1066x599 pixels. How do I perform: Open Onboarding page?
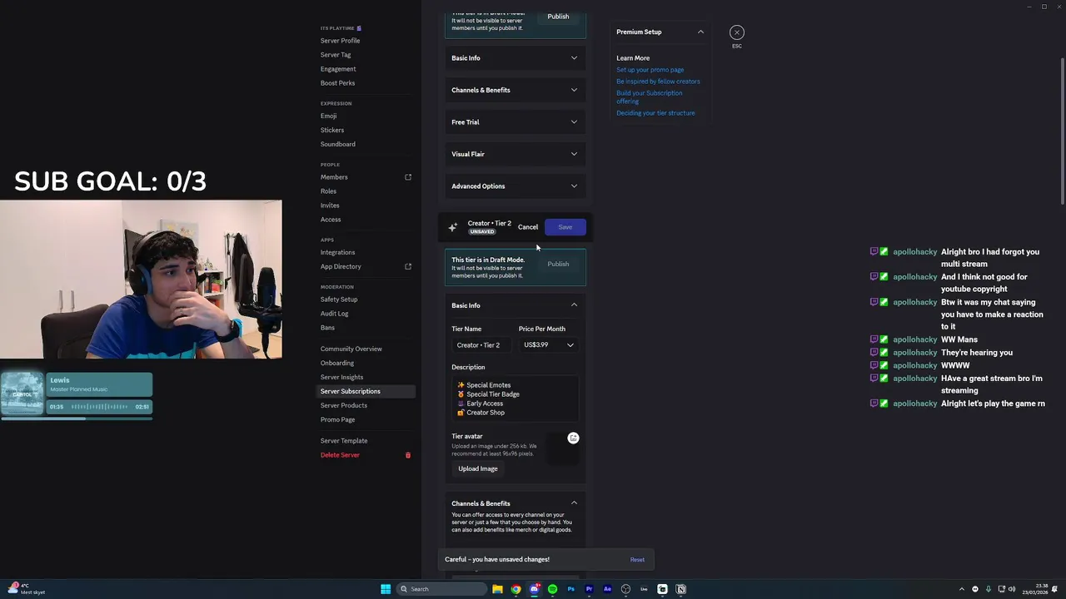tap(336, 363)
